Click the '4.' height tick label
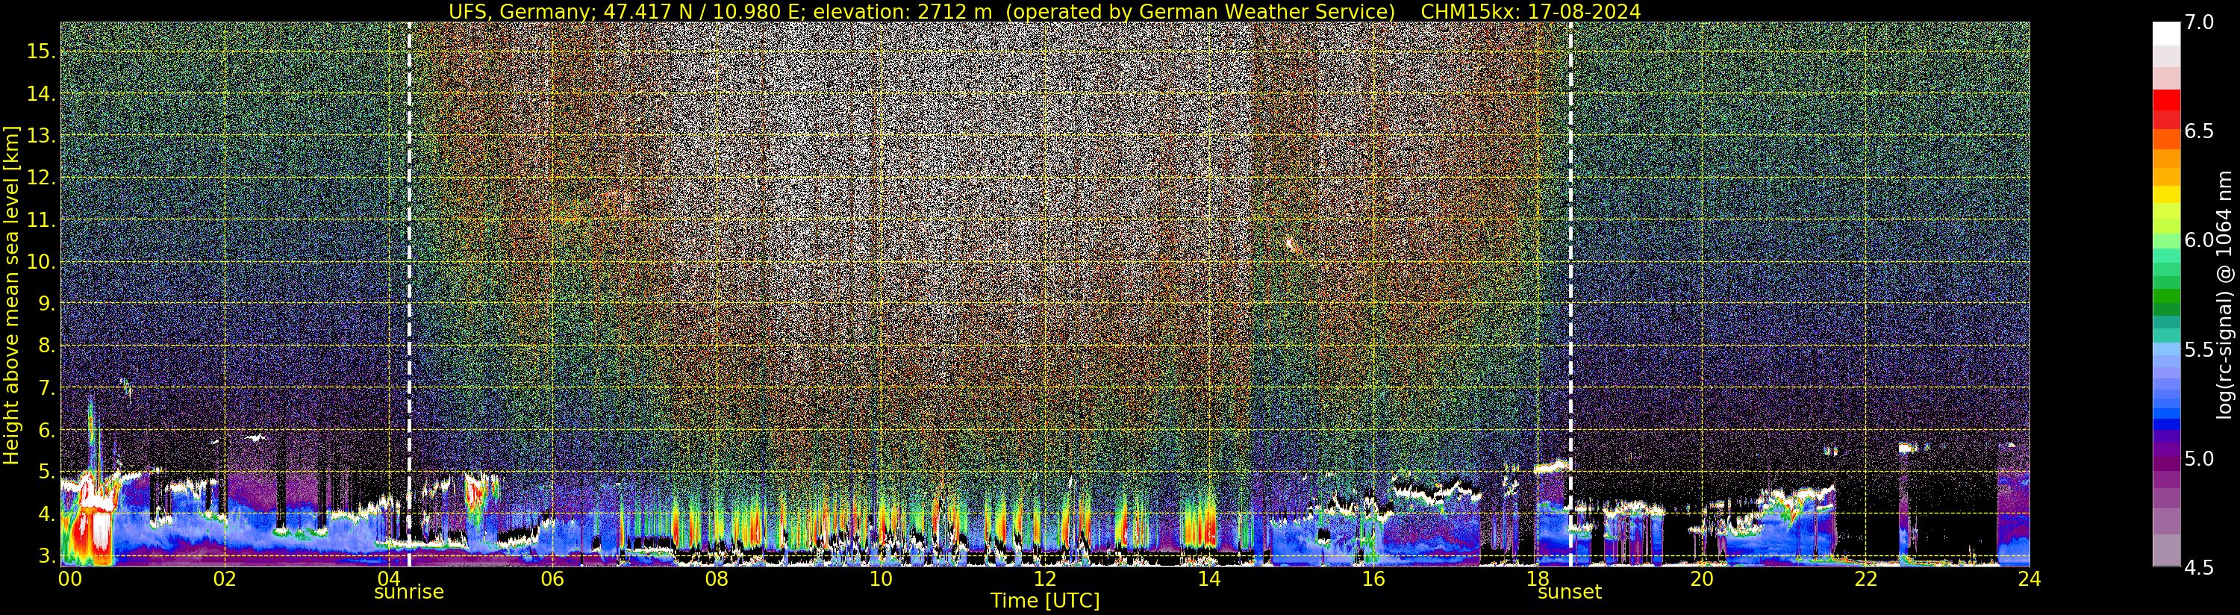 point(46,514)
